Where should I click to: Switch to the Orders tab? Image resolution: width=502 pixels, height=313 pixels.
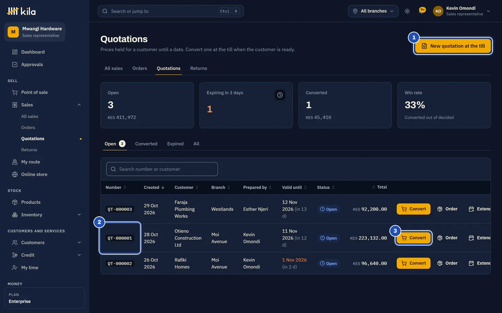pyautogui.click(x=140, y=68)
